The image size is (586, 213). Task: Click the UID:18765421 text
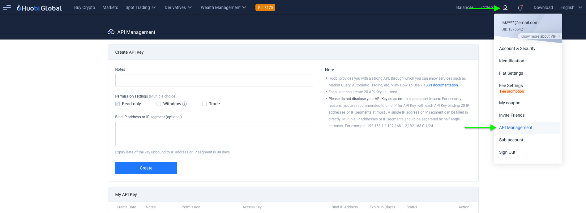coord(513,29)
